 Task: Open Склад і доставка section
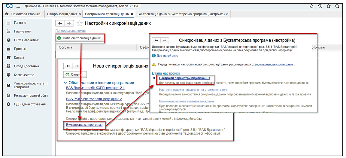click(x=26, y=66)
